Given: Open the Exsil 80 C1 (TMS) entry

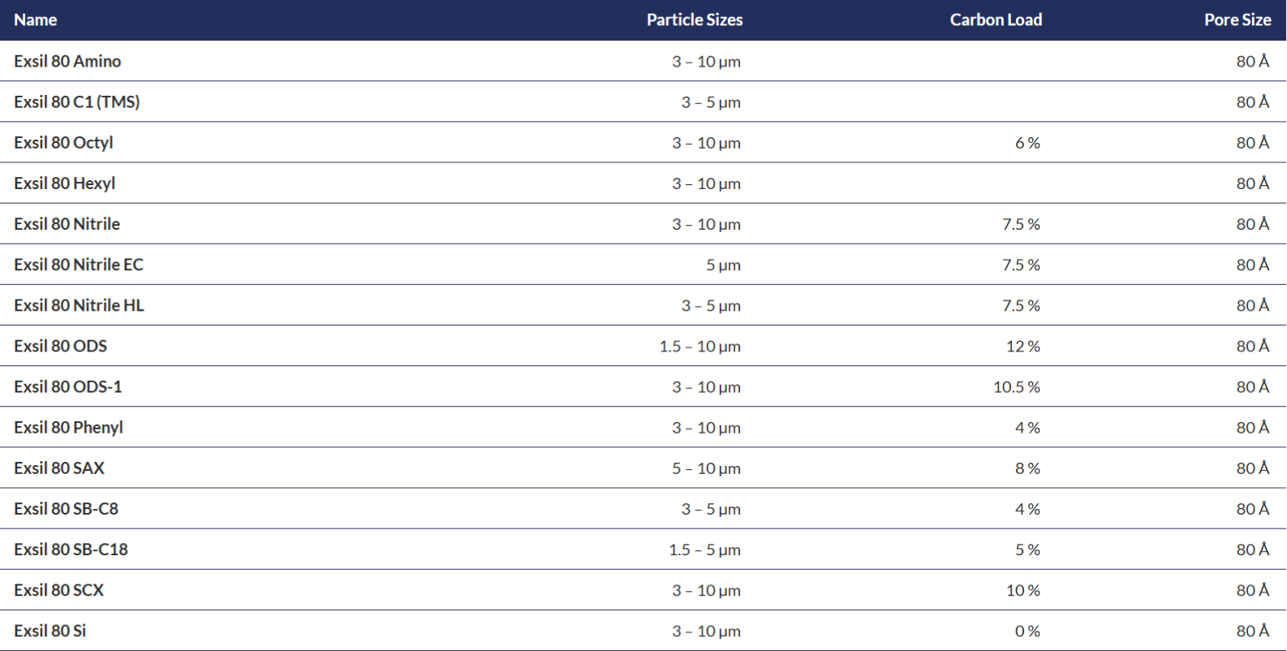Looking at the screenshot, I should (77, 101).
